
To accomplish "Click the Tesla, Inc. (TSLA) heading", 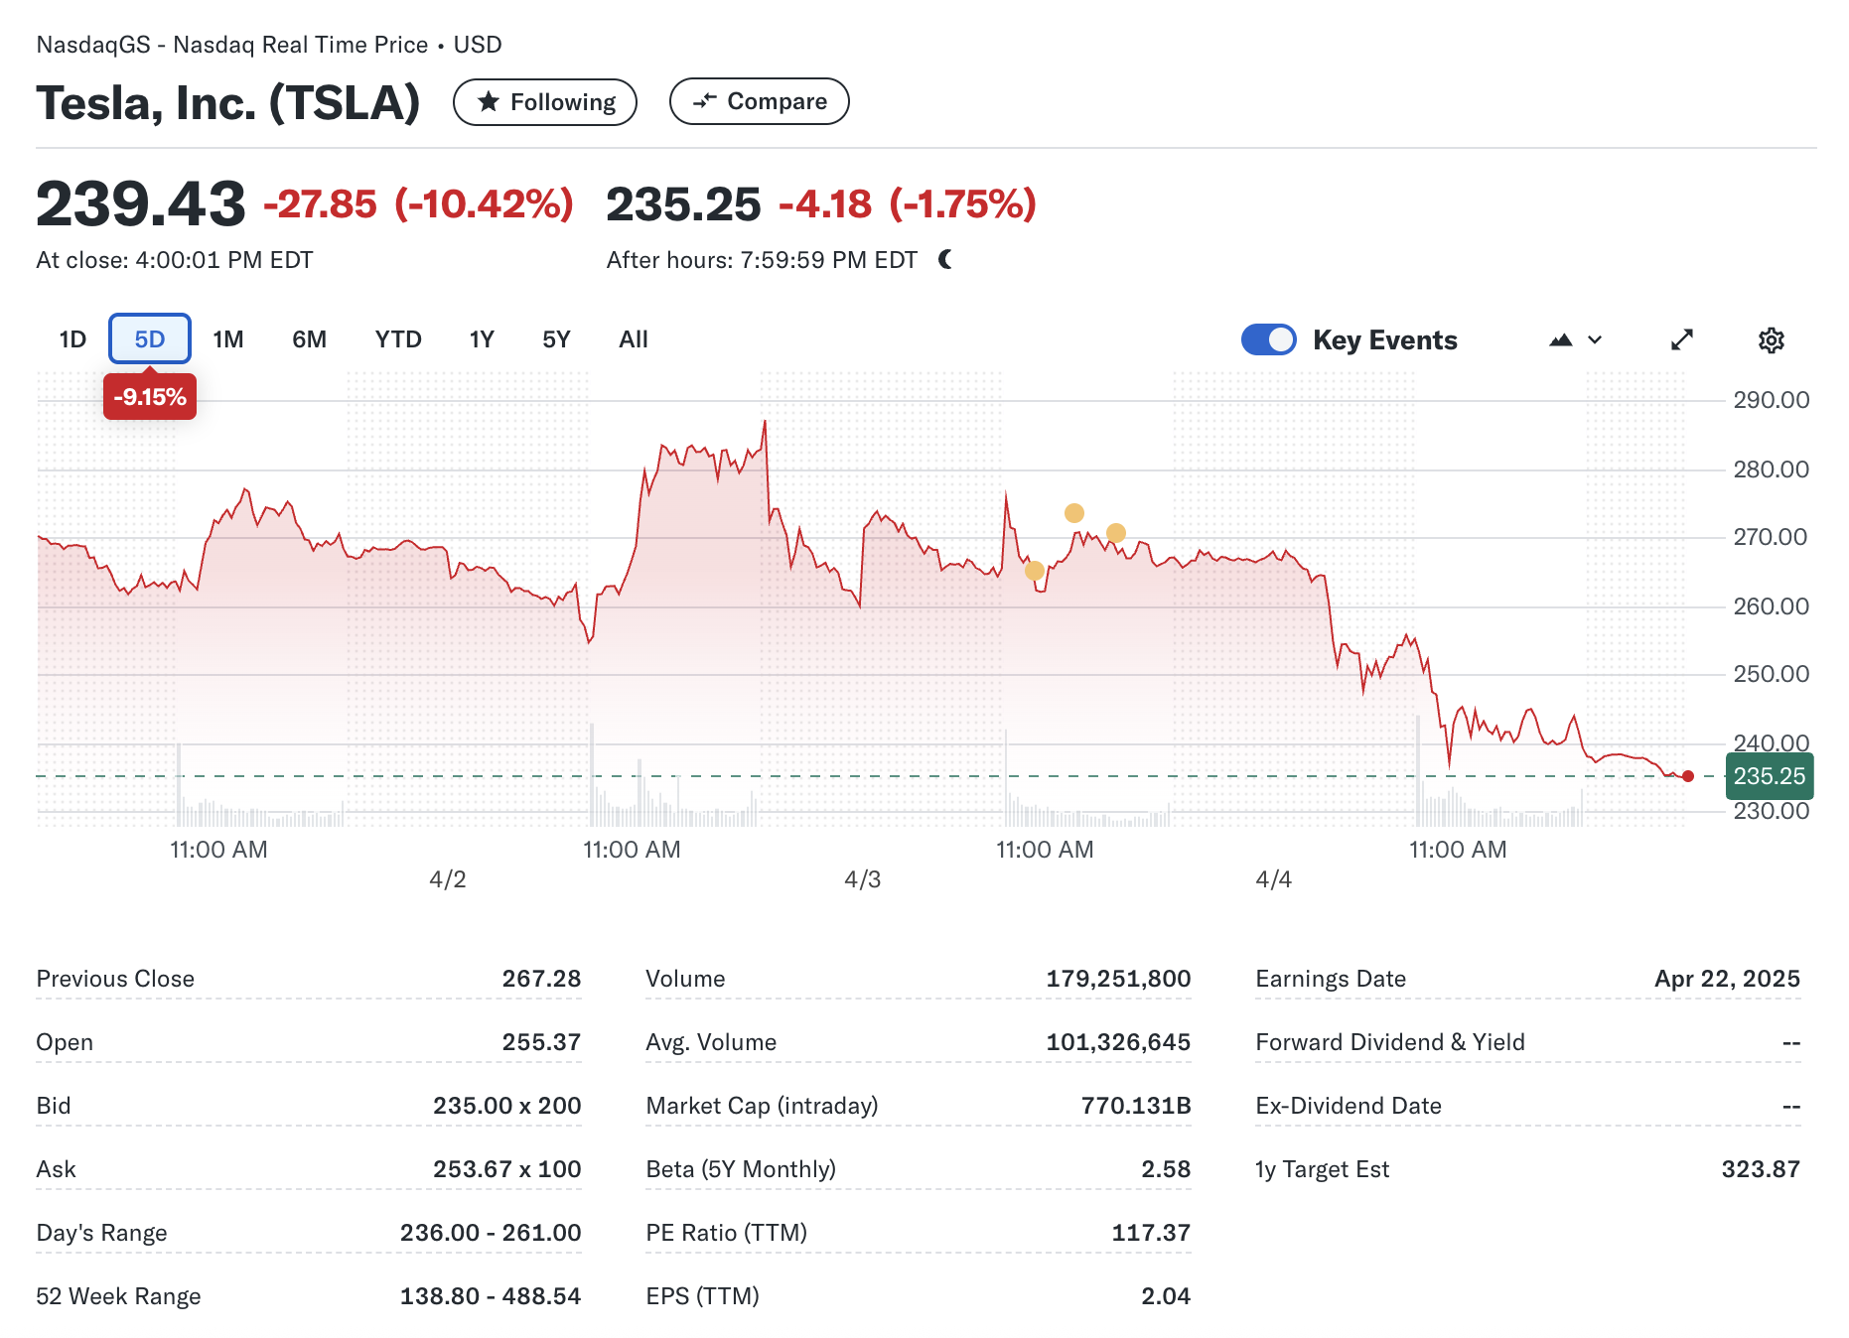I will click(x=228, y=103).
